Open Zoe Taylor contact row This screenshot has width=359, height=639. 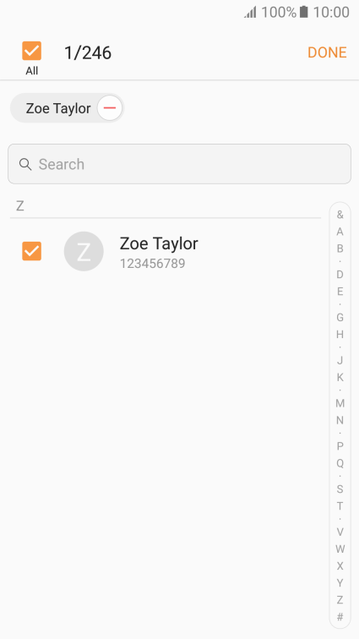pos(166,251)
